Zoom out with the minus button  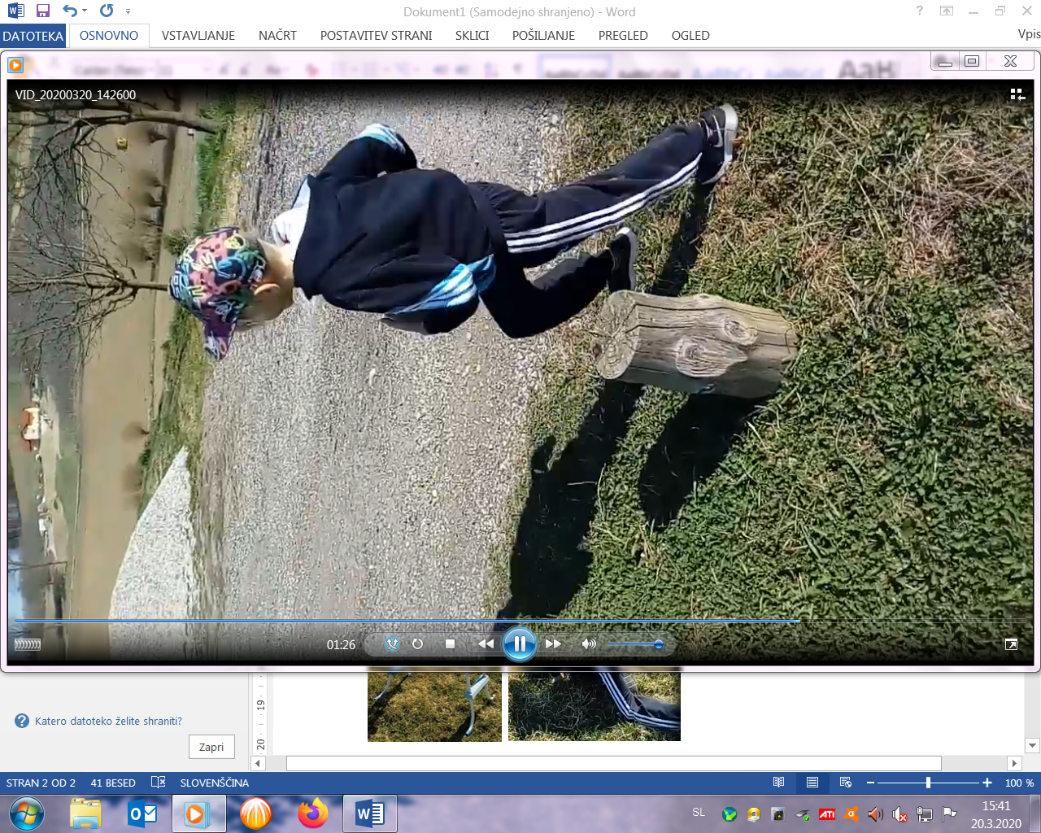tap(870, 783)
